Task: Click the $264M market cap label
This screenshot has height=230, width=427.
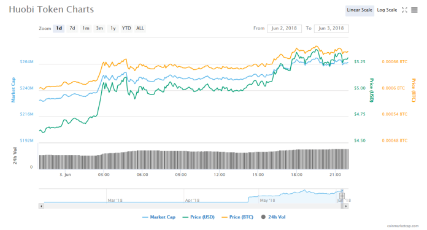Action: coord(27,62)
